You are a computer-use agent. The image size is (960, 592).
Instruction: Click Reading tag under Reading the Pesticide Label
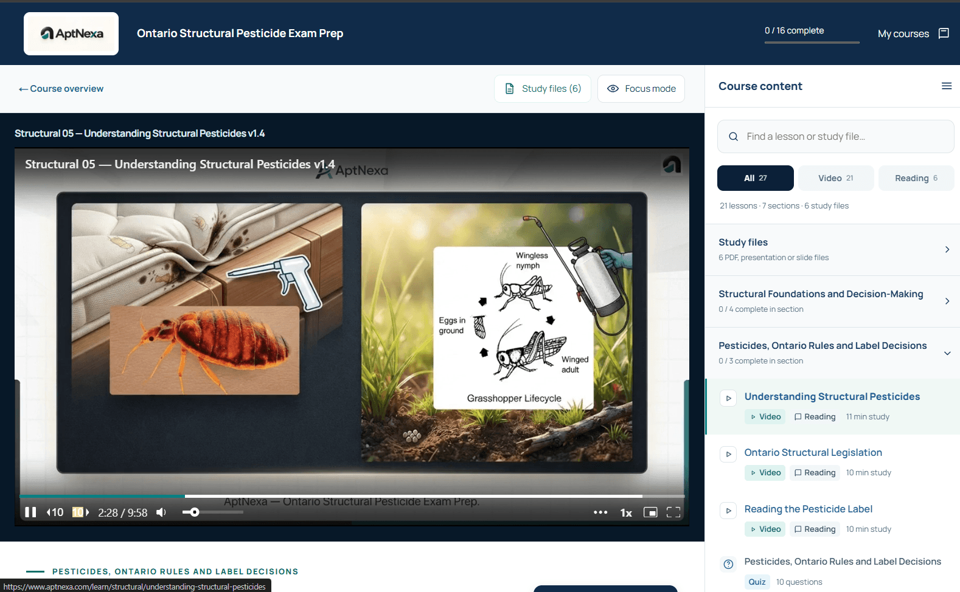click(815, 529)
